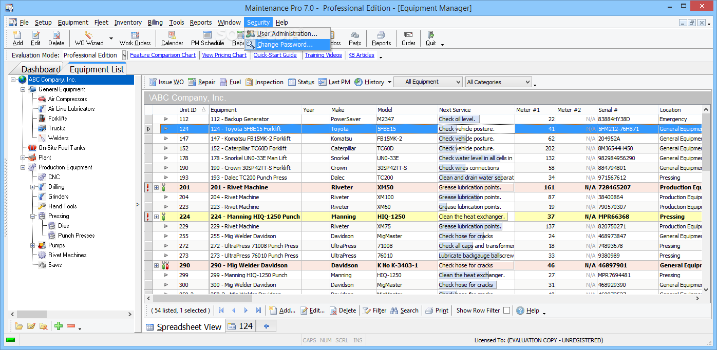Switch to the Dashboard tab
The image size is (717, 350).
click(41, 69)
